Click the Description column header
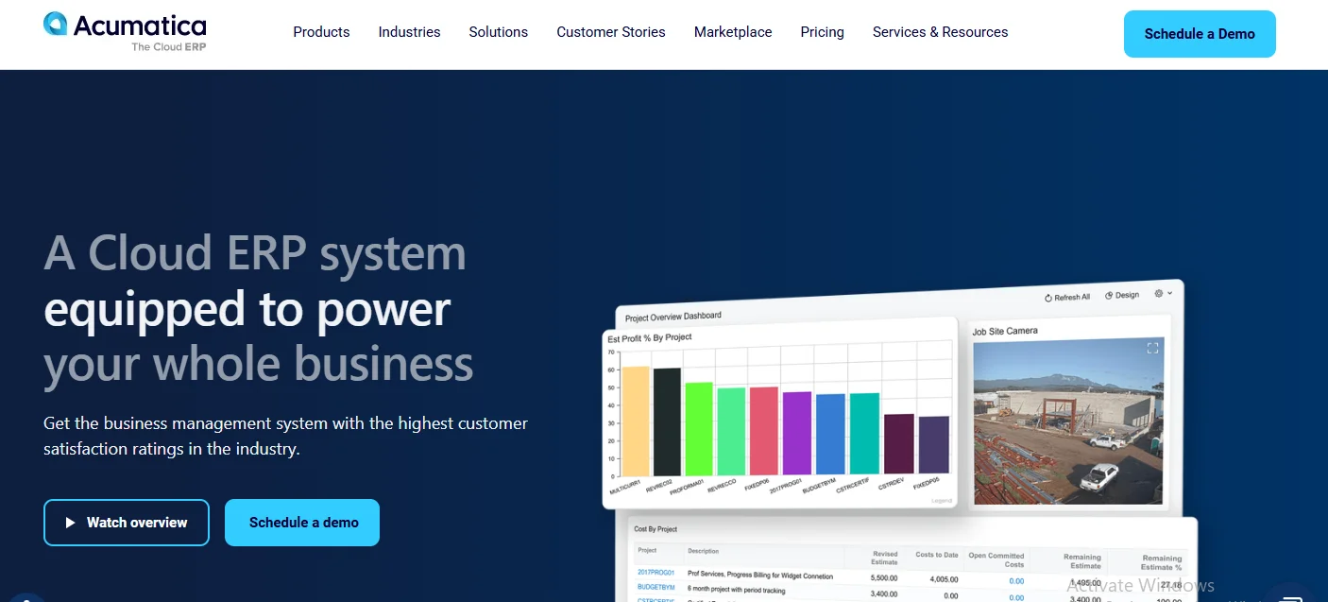The width and height of the screenshot is (1328, 602). pyautogui.click(x=703, y=551)
